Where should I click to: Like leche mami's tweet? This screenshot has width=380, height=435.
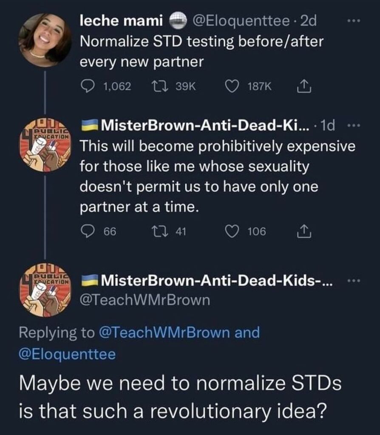(233, 87)
